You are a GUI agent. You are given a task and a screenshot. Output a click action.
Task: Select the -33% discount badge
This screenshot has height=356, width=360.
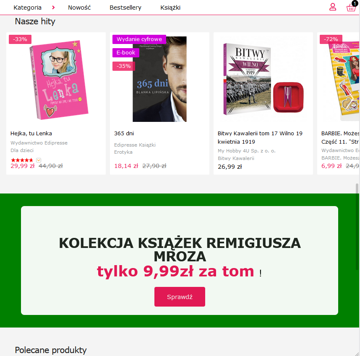click(20, 39)
